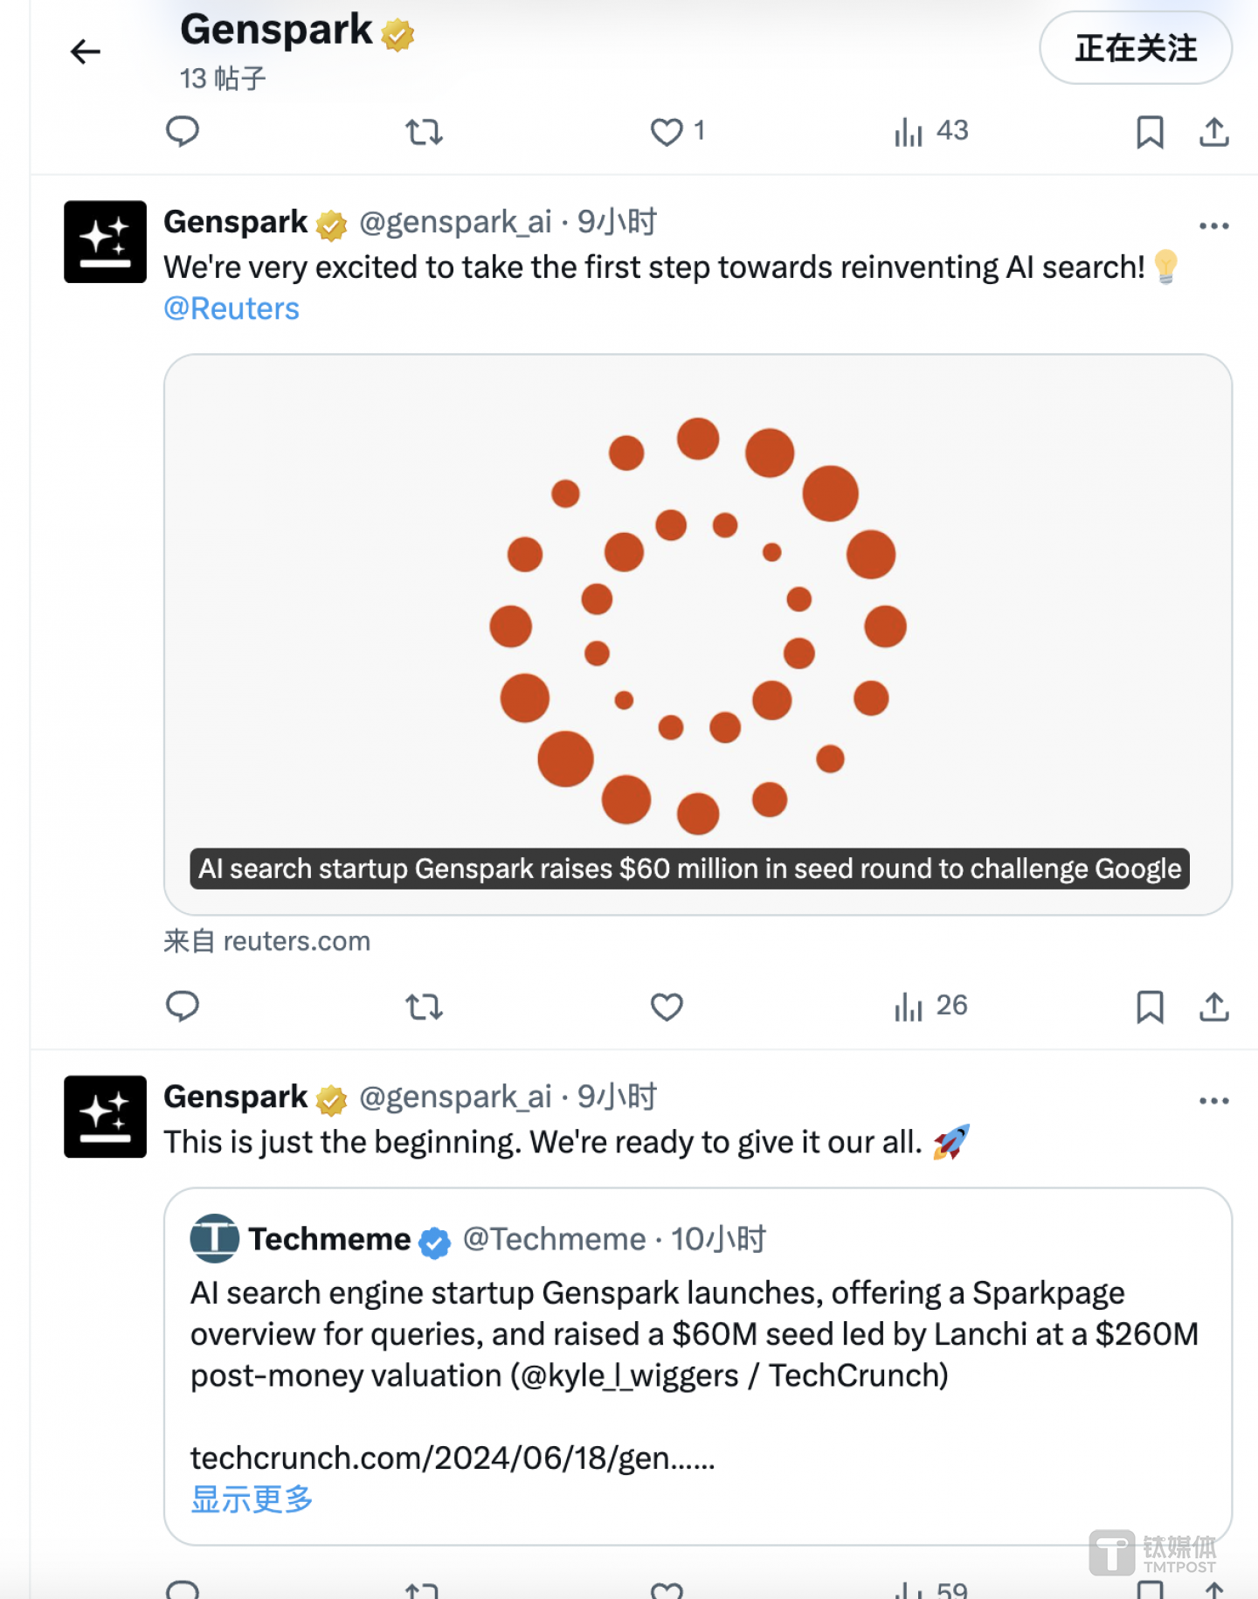Reply to the top post with 43 views
Screen dimensions: 1258x1599
183,132
